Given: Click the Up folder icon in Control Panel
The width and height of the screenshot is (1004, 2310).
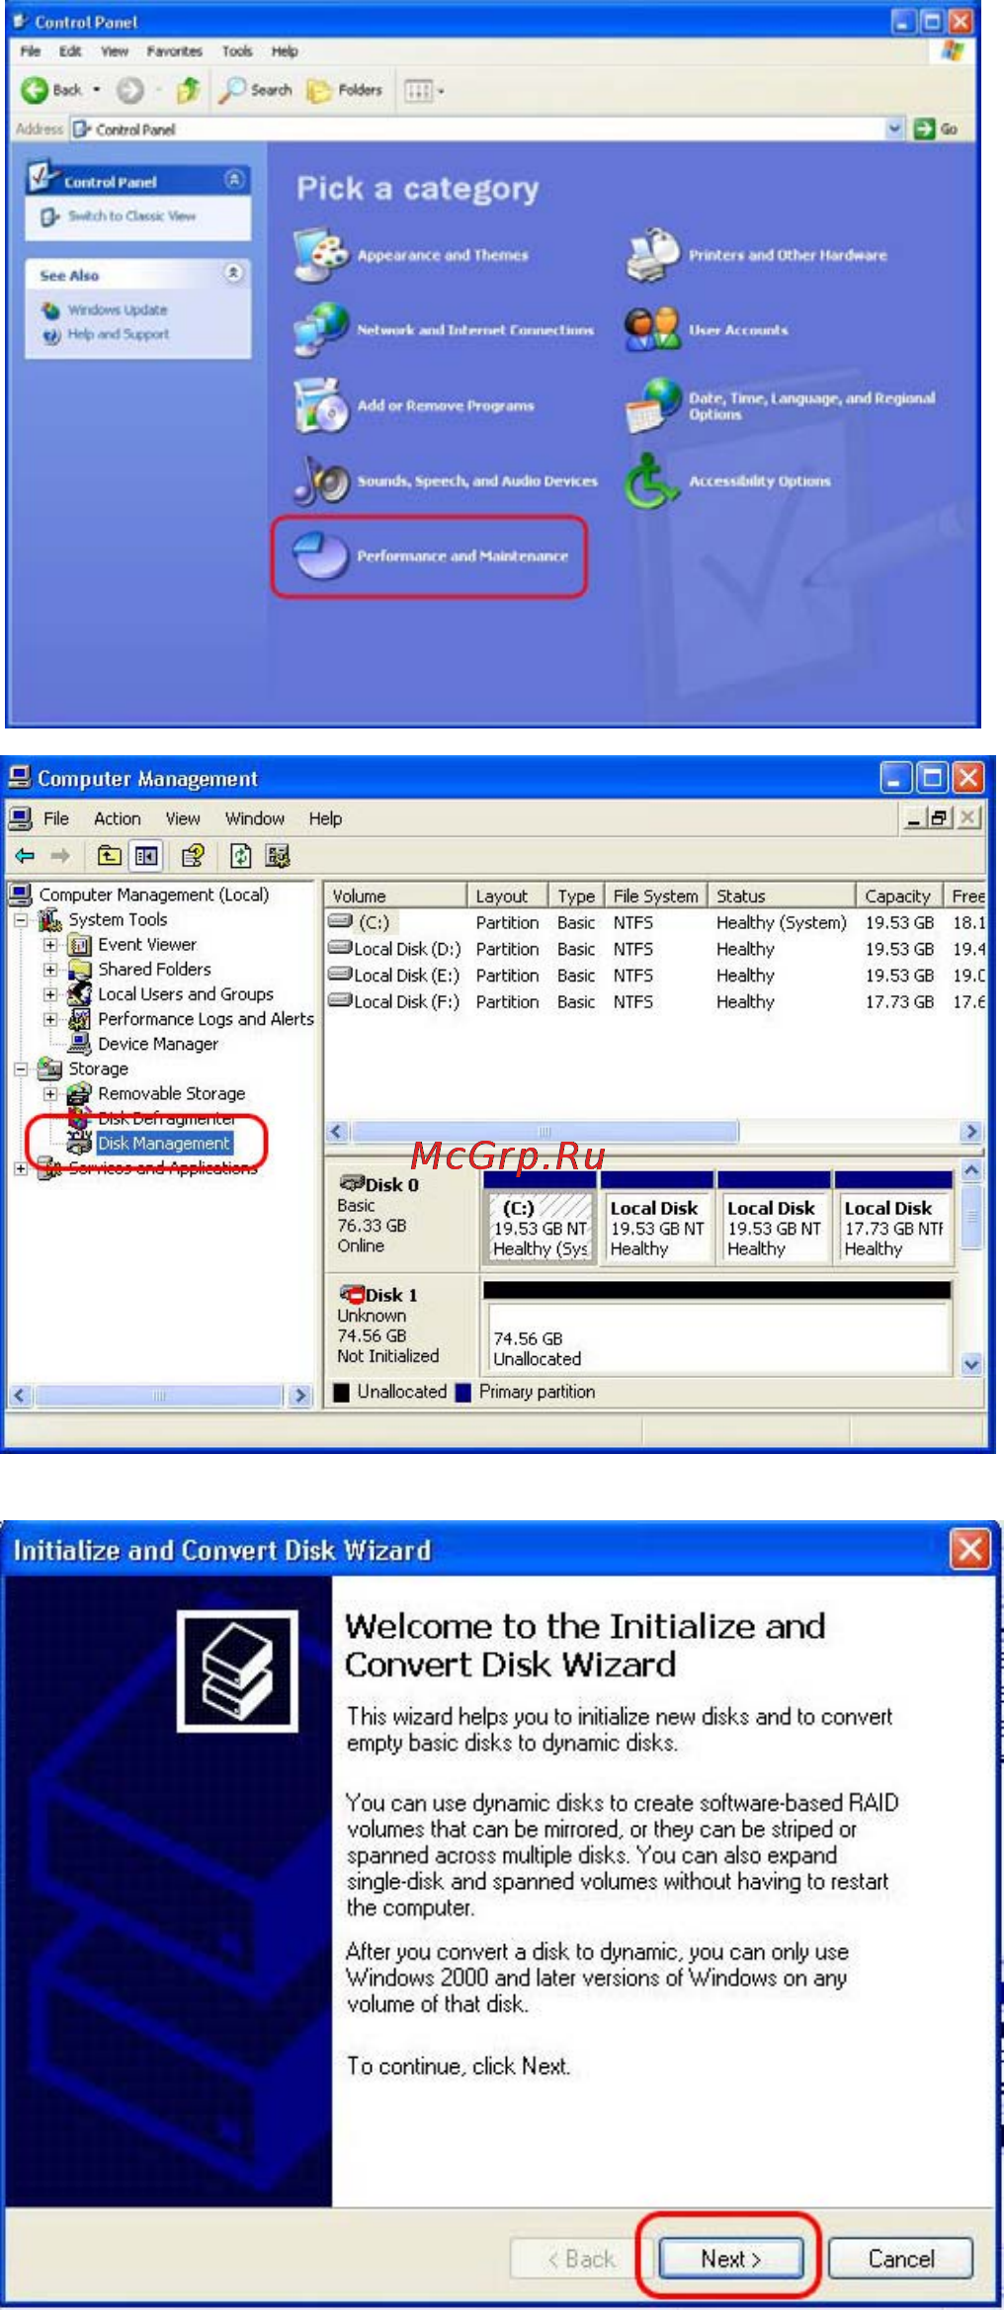Looking at the screenshot, I should click(x=188, y=90).
